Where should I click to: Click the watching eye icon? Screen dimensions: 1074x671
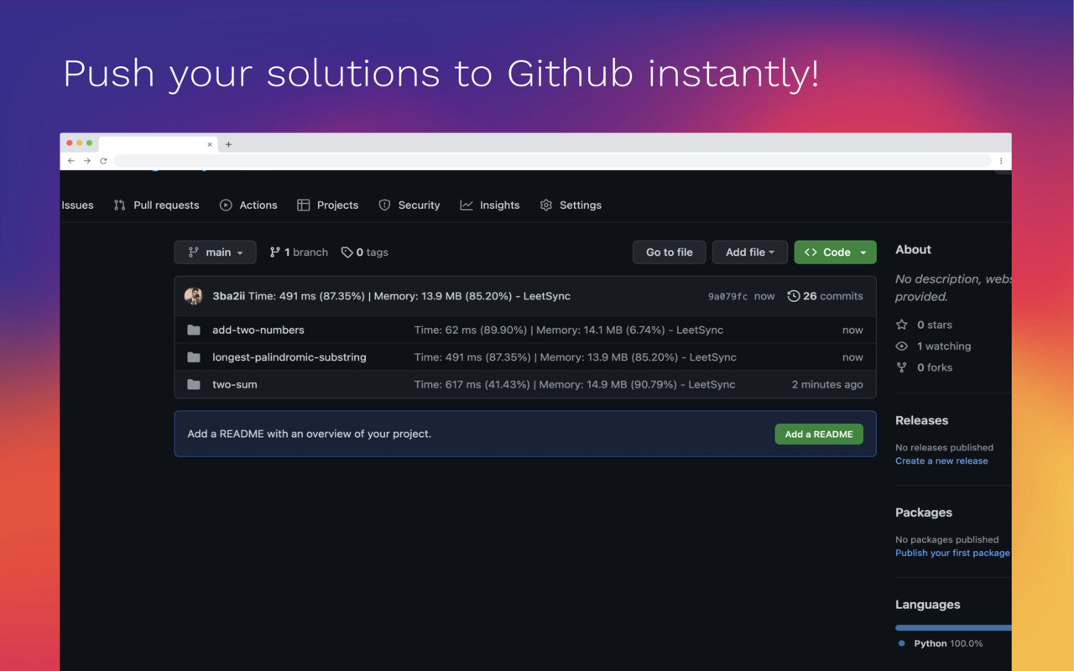(902, 346)
